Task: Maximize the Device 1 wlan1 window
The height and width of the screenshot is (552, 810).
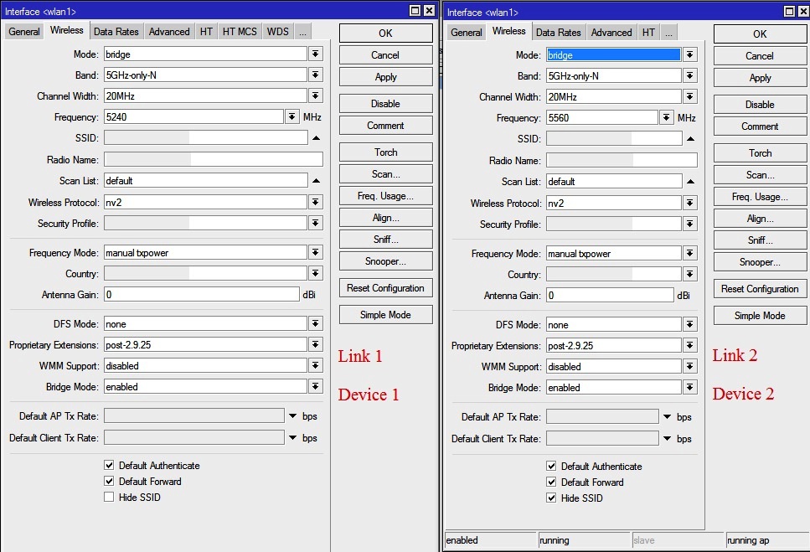Action: tap(415, 10)
